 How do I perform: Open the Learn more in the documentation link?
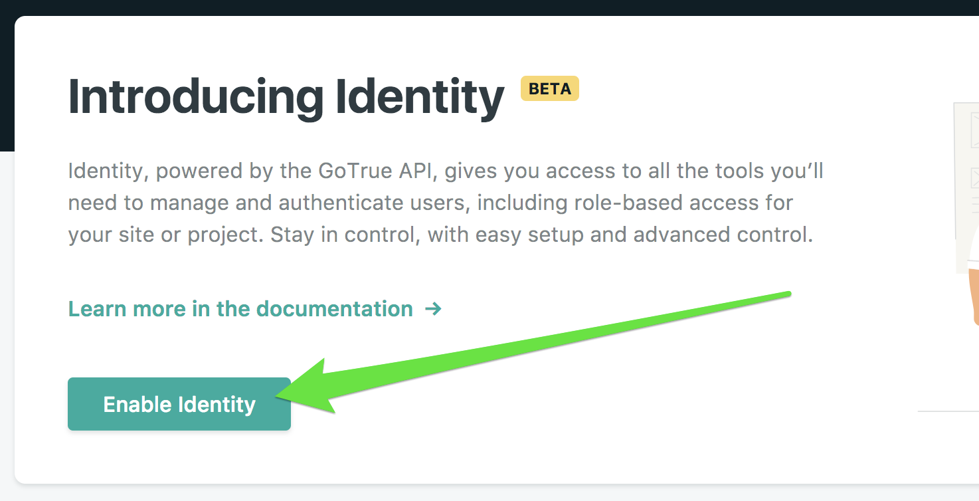pos(240,309)
